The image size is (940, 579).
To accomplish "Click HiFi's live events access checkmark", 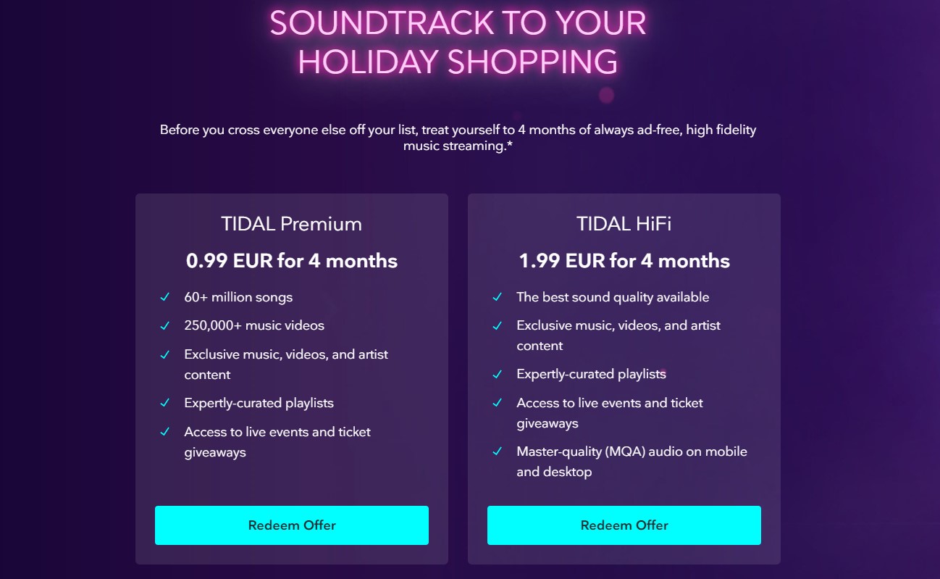I will pyautogui.click(x=498, y=403).
